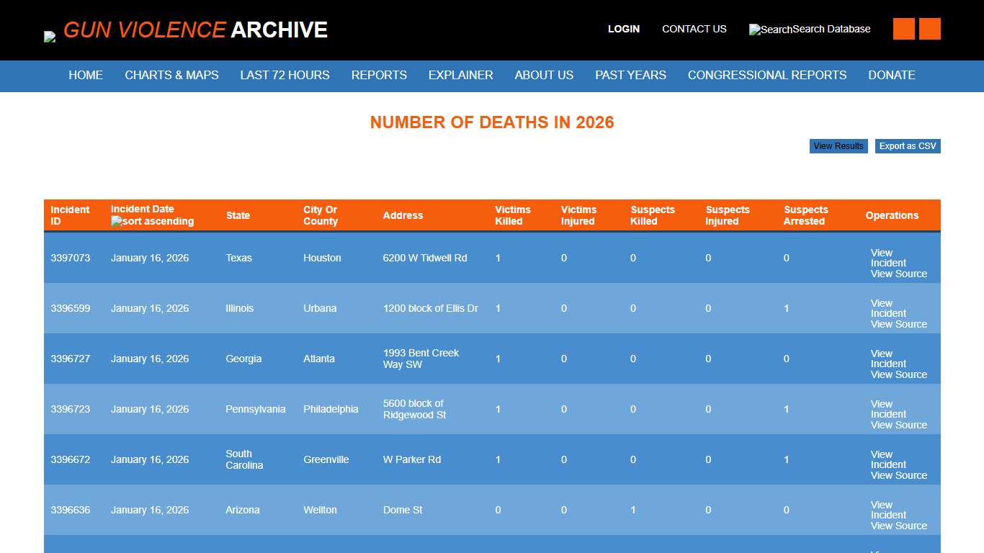This screenshot has height=553, width=984.
Task: Click the DONATE menu item
Action: [x=891, y=76]
